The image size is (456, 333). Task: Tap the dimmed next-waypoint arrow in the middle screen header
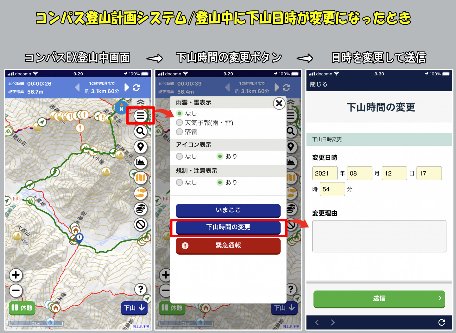point(277,87)
